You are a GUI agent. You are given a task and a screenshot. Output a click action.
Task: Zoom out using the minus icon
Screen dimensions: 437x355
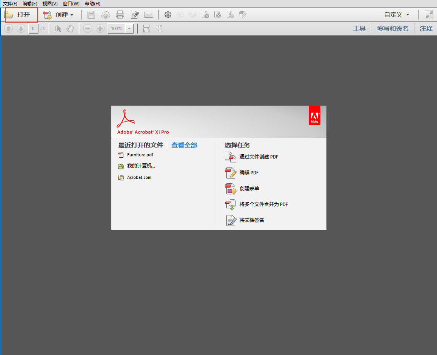(x=88, y=28)
